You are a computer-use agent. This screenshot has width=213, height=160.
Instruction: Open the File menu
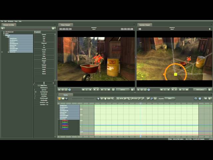pos(2,21)
